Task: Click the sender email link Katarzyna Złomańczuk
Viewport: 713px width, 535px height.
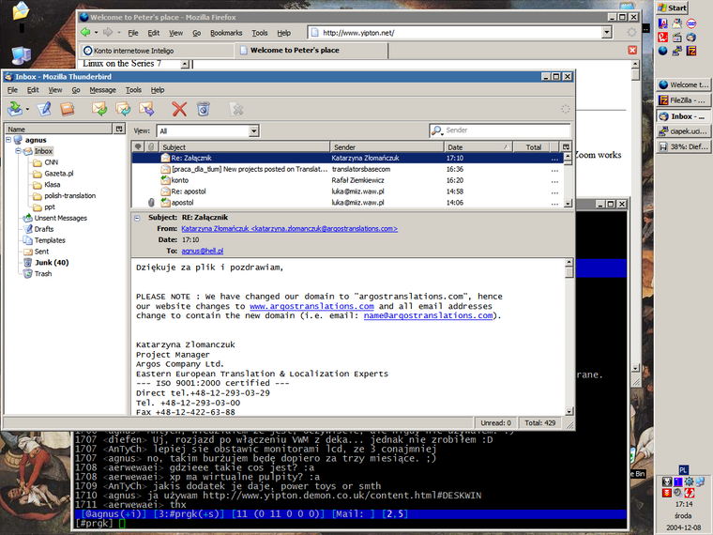Action: (x=289, y=229)
